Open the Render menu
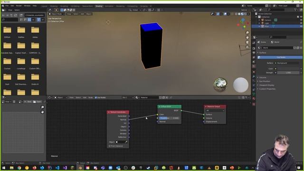 click(x=19, y=6)
